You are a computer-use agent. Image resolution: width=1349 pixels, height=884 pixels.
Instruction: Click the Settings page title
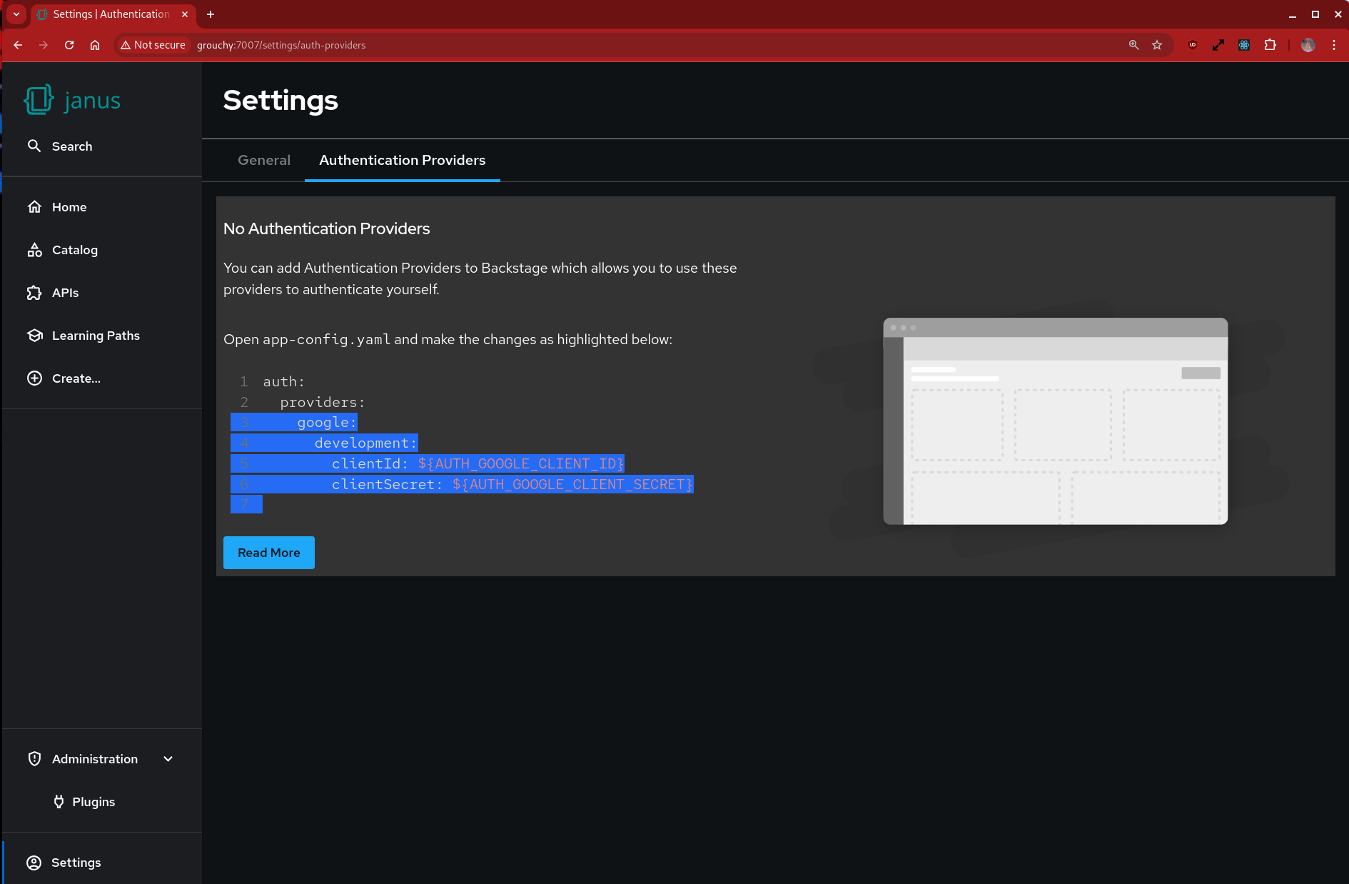281,100
